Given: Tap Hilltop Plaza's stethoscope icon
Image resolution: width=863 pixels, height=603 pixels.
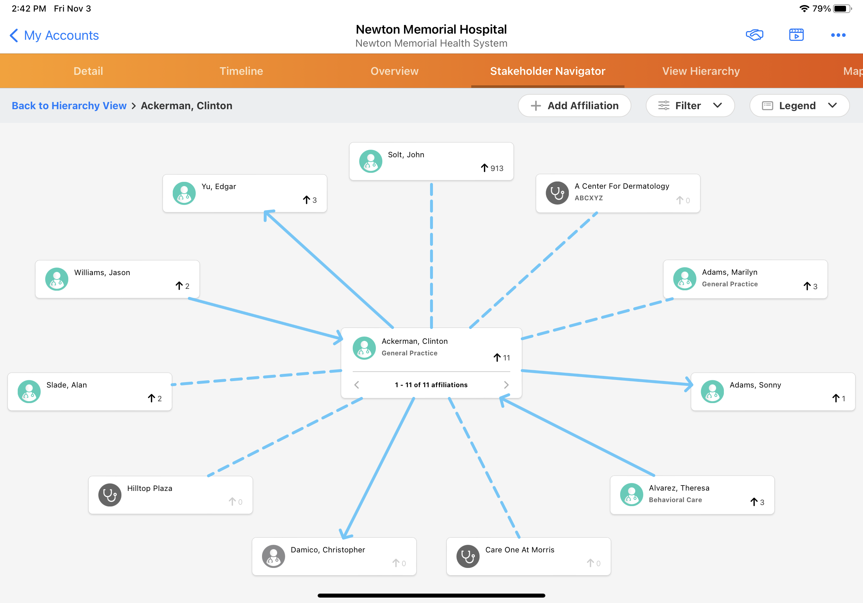Looking at the screenshot, I should coord(110,495).
